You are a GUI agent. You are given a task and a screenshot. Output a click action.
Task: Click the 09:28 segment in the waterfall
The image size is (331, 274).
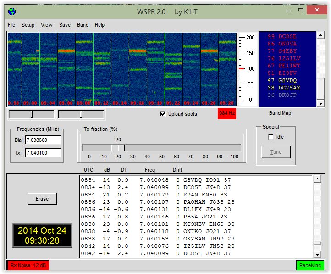tap(227, 69)
